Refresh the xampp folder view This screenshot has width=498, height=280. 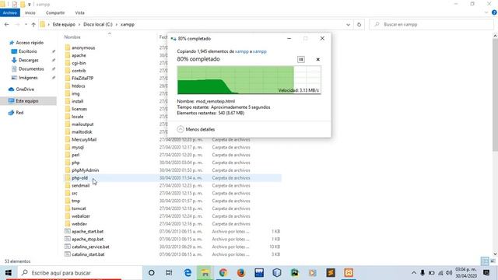point(359,24)
